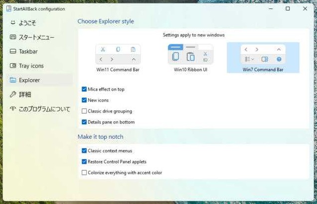Choose the Win10 Ribbon UI style thumbnail
This screenshot has height=204, width=317.
pos(190,54)
